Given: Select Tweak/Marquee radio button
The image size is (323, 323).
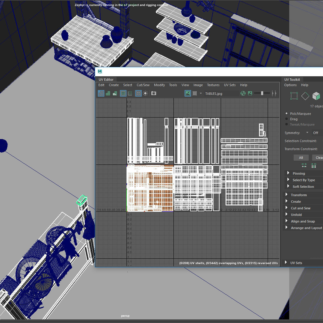Looking at the screenshot, I should pos(287,124).
